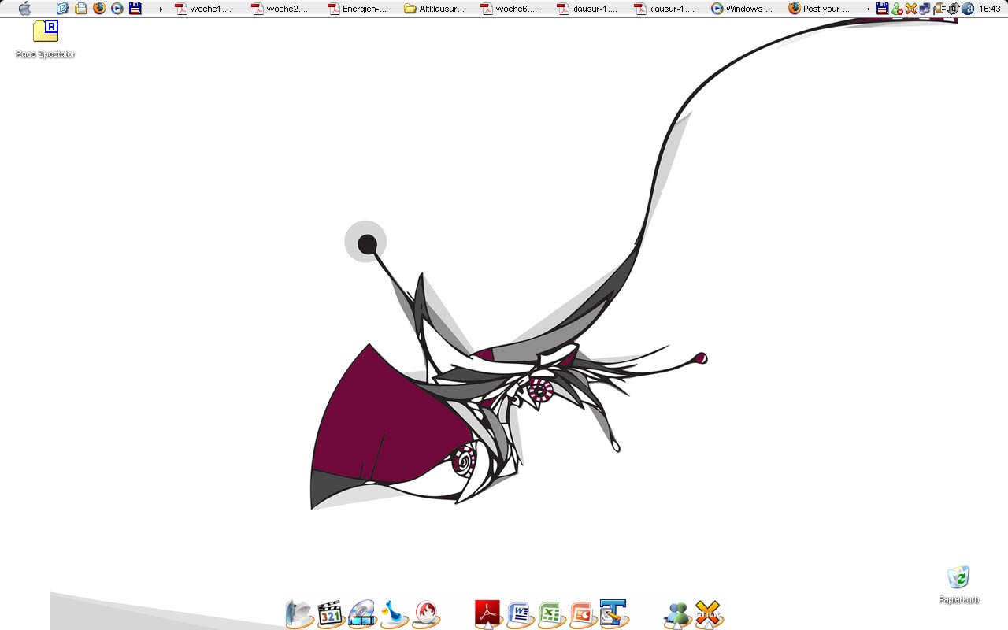Open the network computers tray icon

925,9
